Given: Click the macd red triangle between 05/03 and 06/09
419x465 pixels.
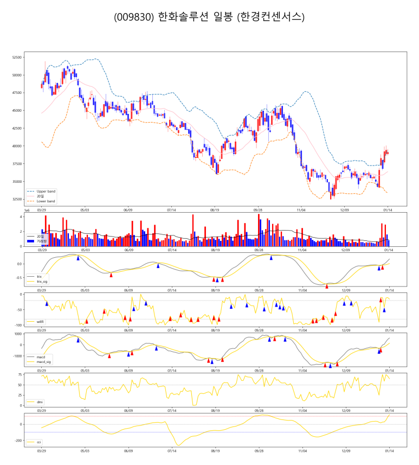Looking at the screenshot, I should [109, 356].
